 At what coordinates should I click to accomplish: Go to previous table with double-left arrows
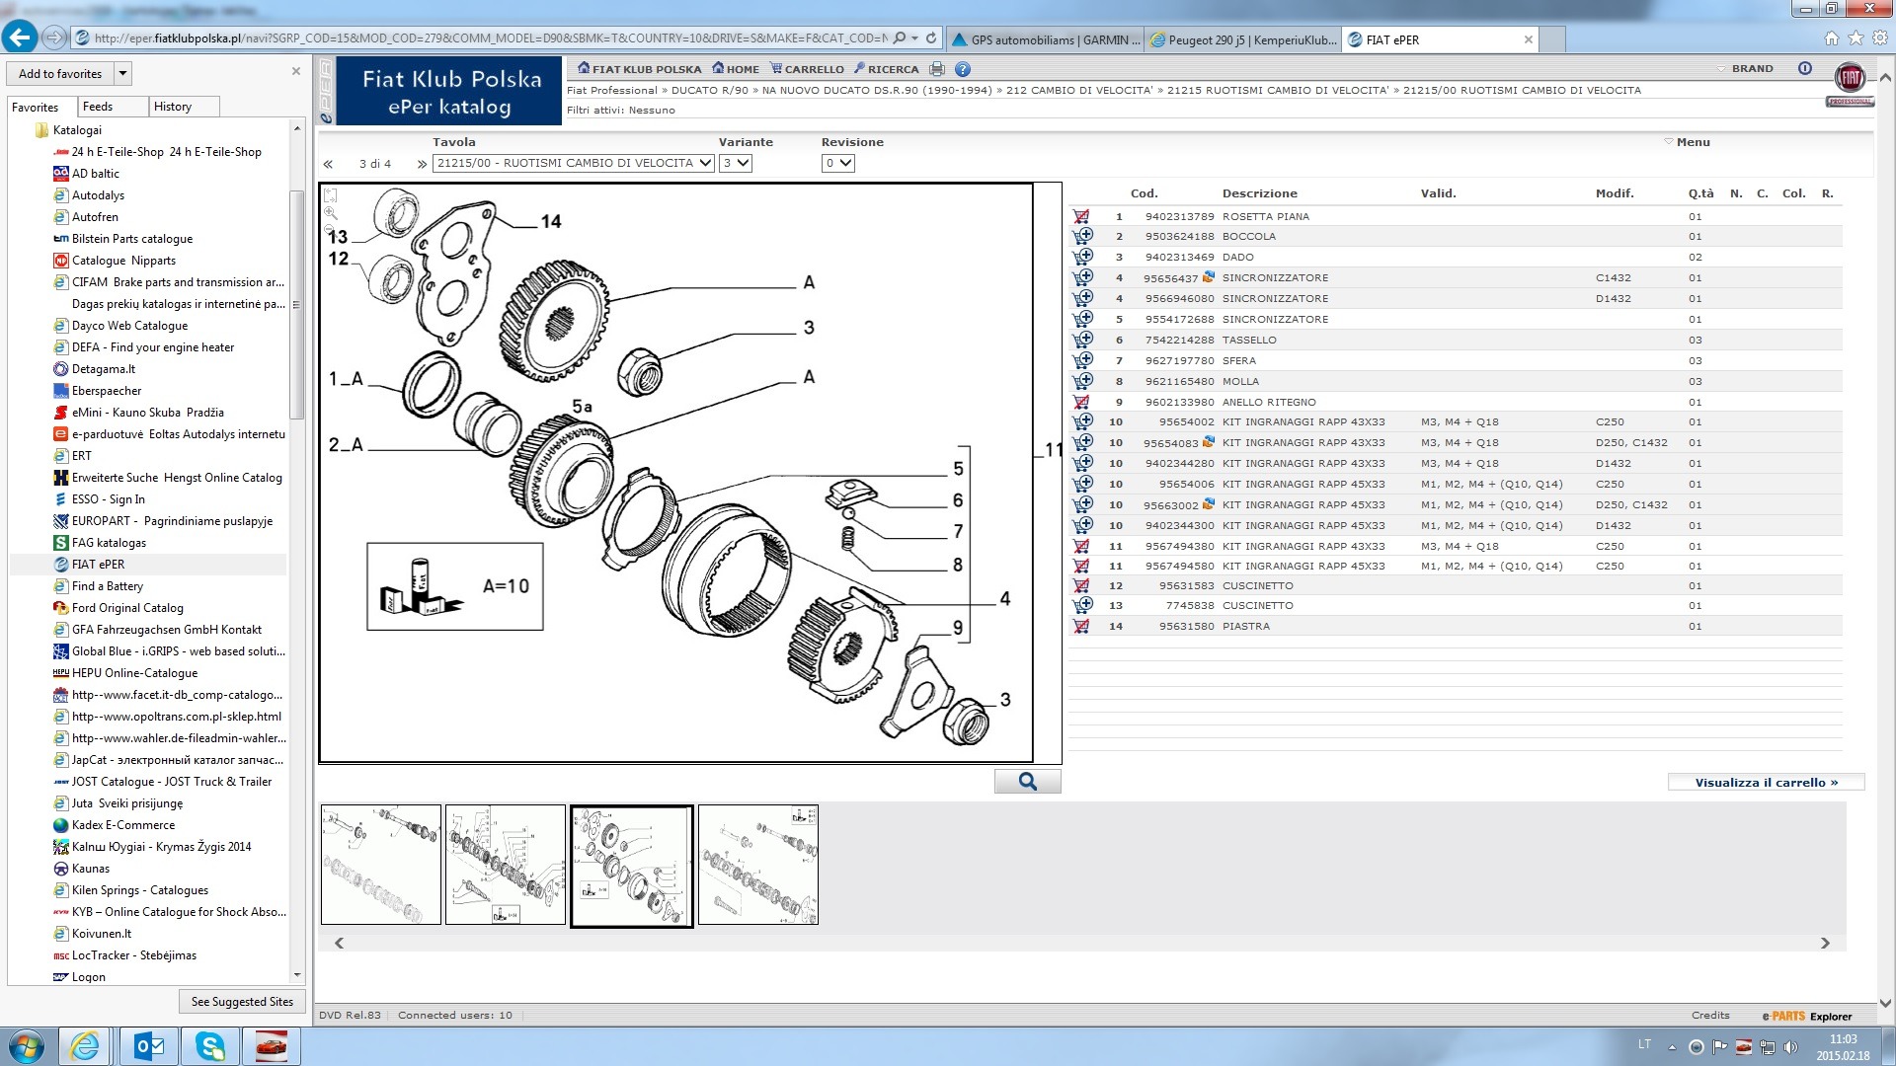[328, 164]
